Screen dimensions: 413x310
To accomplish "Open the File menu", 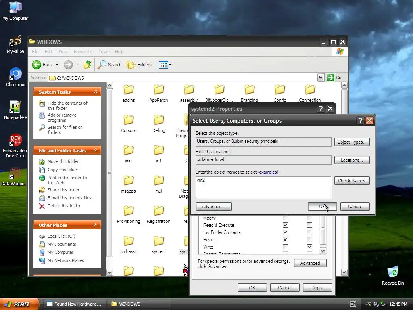I will 35,52.
